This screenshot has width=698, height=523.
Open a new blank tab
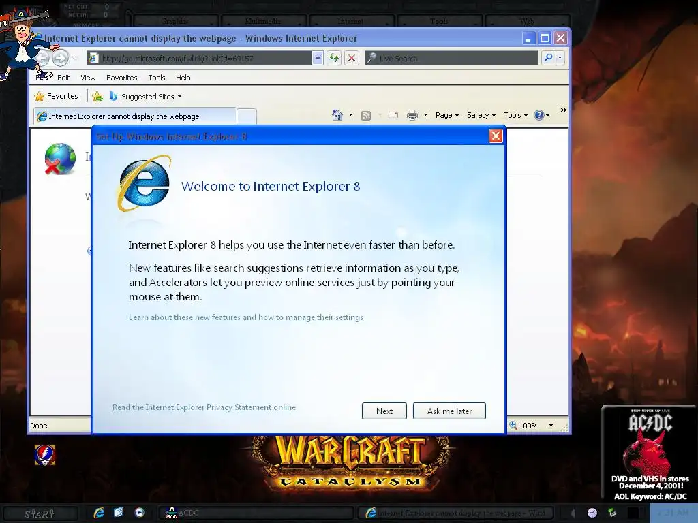pyautogui.click(x=247, y=116)
